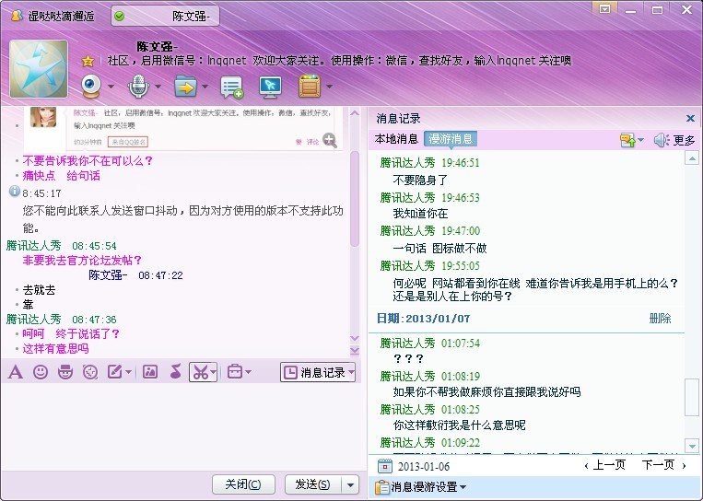The width and height of the screenshot is (703, 501).
Task: Open contact's star avatar picture
Action: (39, 68)
